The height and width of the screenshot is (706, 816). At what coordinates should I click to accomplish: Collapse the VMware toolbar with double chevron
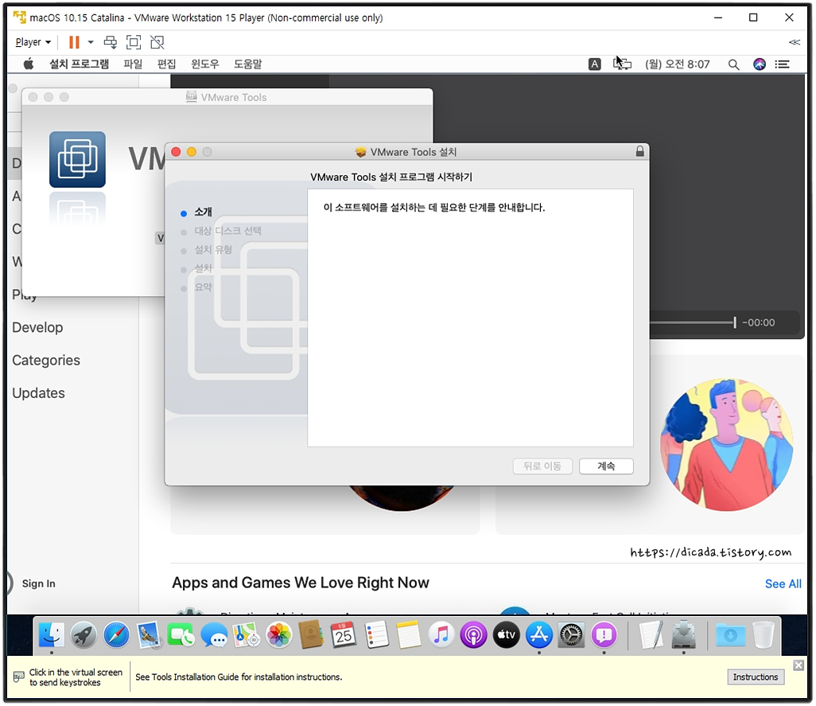(795, 42)
